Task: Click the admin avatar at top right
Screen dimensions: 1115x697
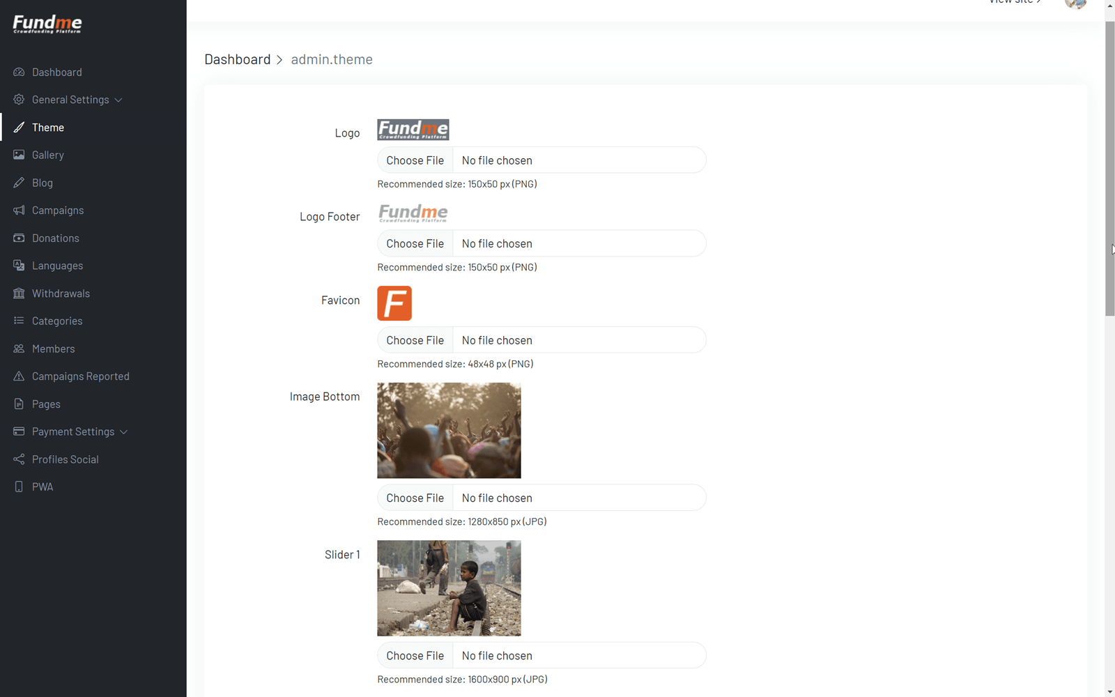Action: 1075,3
